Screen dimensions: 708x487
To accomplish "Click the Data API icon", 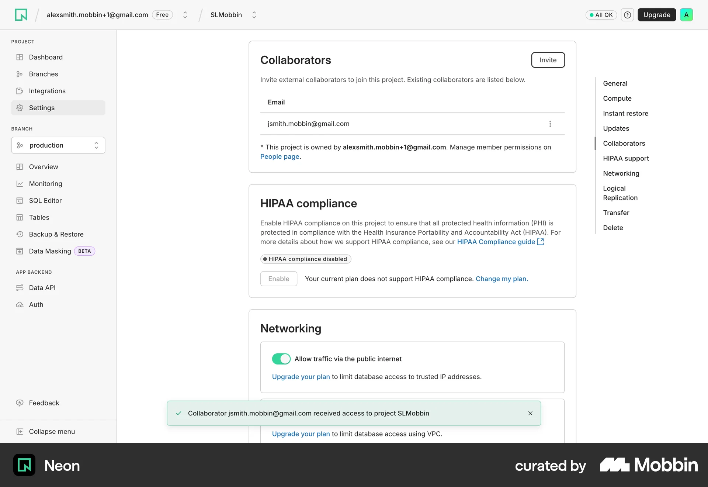I will point(20,288).
